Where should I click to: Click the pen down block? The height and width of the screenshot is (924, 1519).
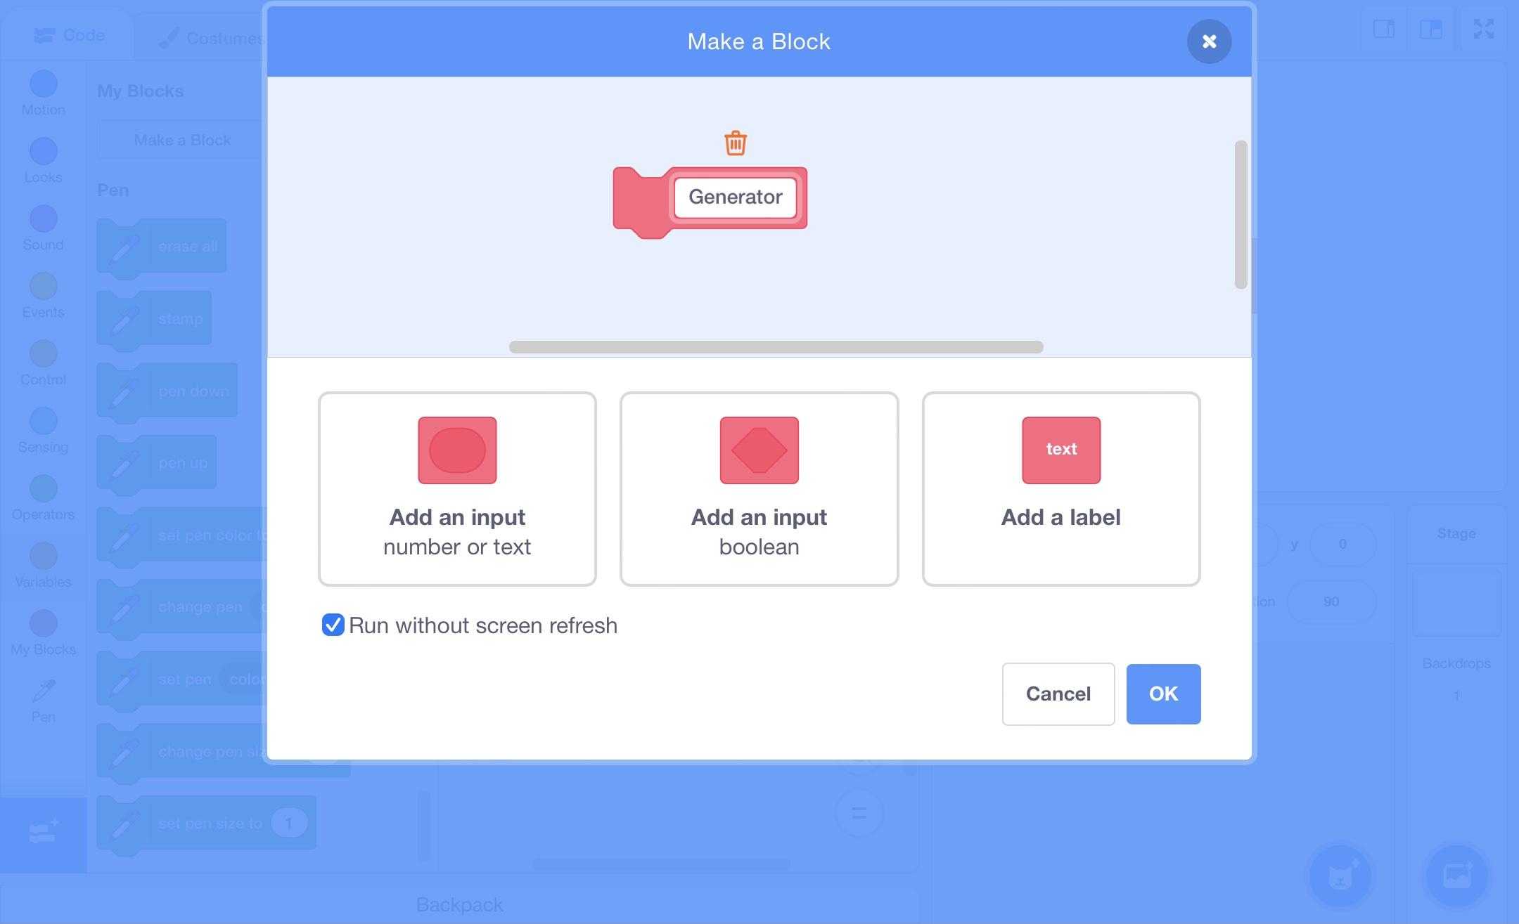pyautogui.click(x=167, y=393)
